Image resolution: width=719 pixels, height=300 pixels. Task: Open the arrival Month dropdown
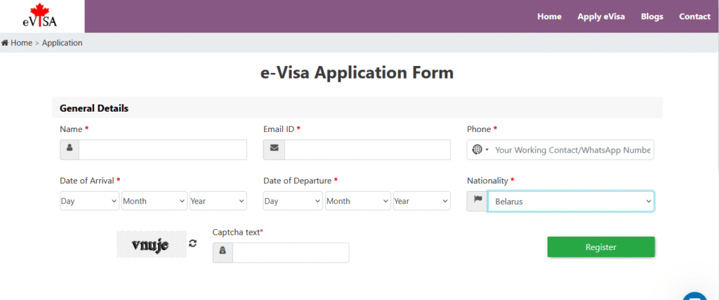pyautogui.click(x=154, y=202)
